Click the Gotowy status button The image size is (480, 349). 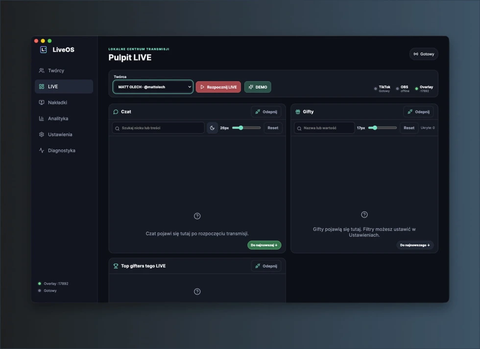pyautogui.click(x=424, y=54)
